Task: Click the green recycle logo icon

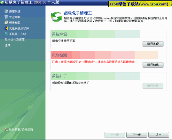Action: (x=56, y=17)
